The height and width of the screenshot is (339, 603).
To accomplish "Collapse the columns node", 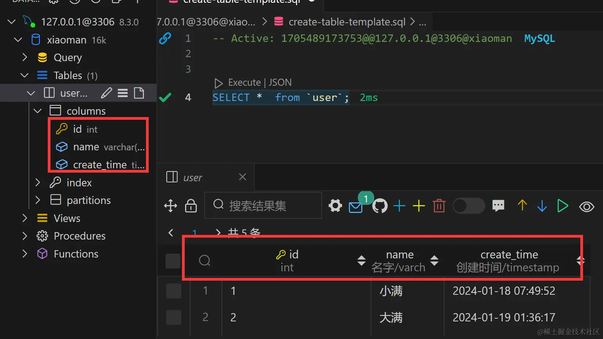I will click(x=38, y=111).
